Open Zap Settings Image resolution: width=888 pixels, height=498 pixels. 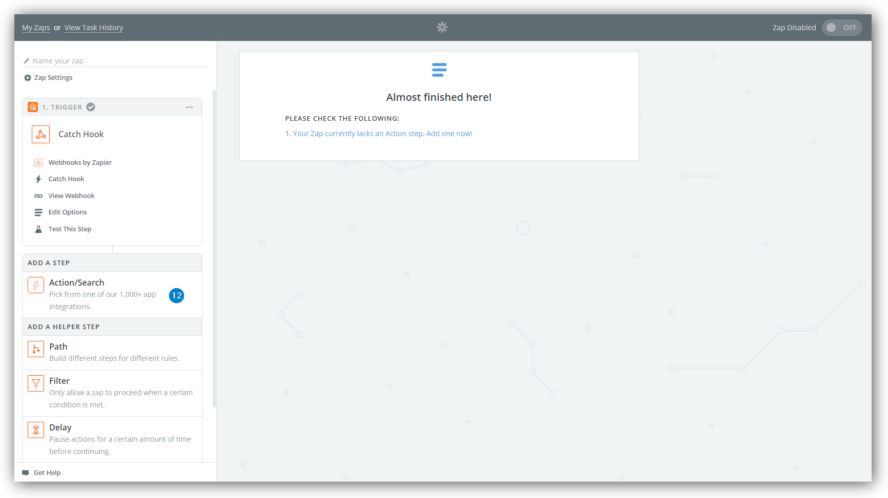pos(49,78)
